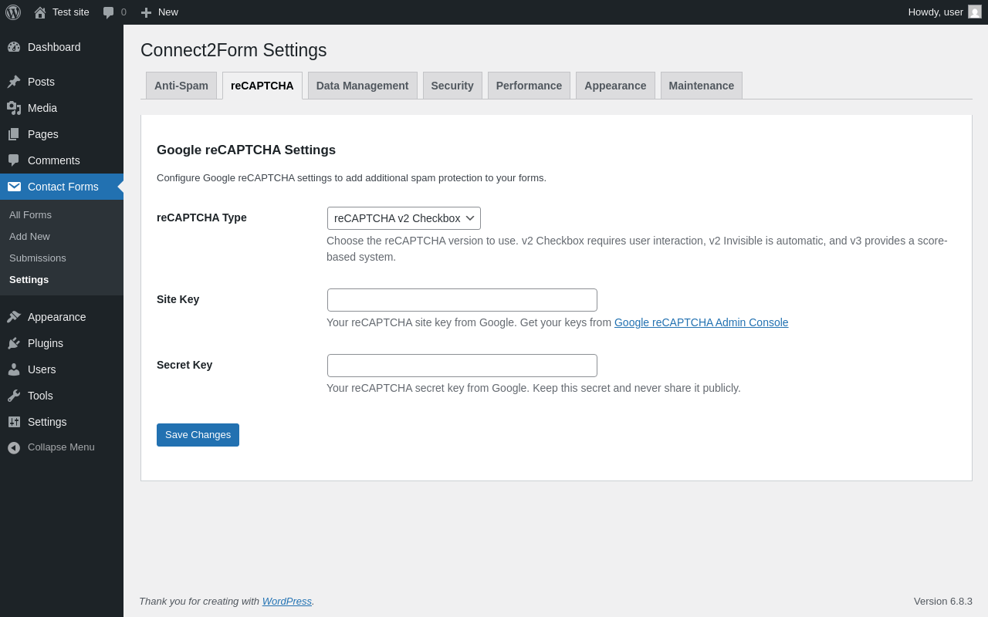Open the New content menu label
988x617 pixels.
pyautogui.click(x=168, y=12)
